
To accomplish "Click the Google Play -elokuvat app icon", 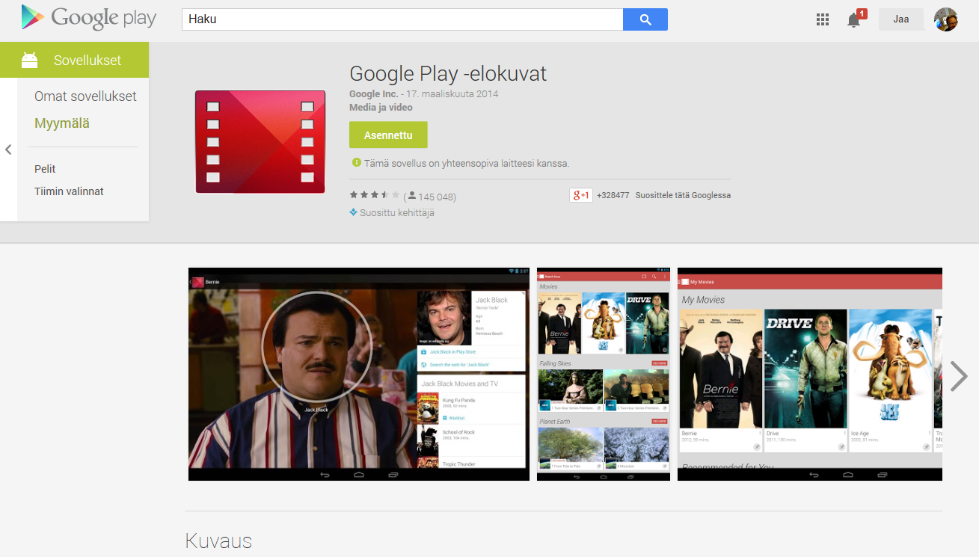I will [260, 142].
